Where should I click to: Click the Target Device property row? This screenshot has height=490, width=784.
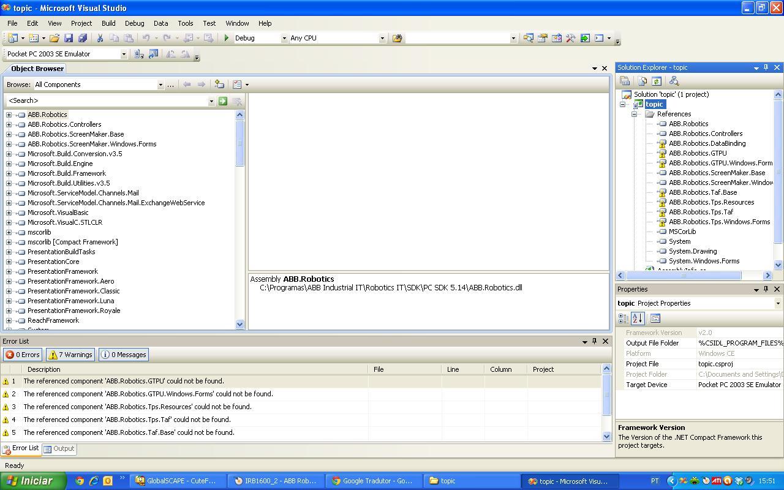[x=699, y=385]
